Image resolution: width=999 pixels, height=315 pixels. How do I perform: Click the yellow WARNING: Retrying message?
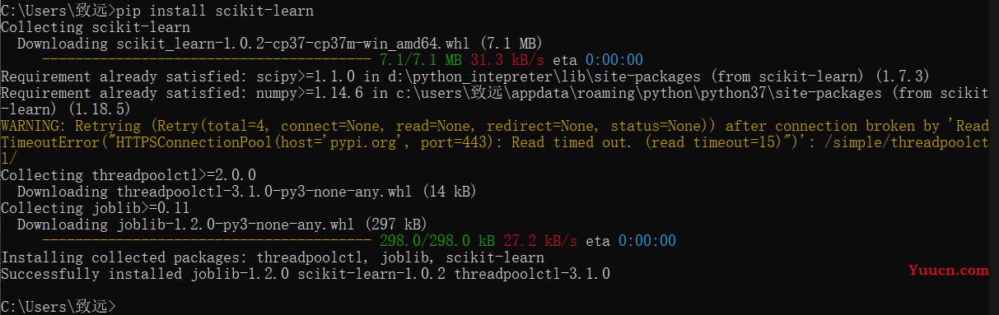click(x=494, y=142)
